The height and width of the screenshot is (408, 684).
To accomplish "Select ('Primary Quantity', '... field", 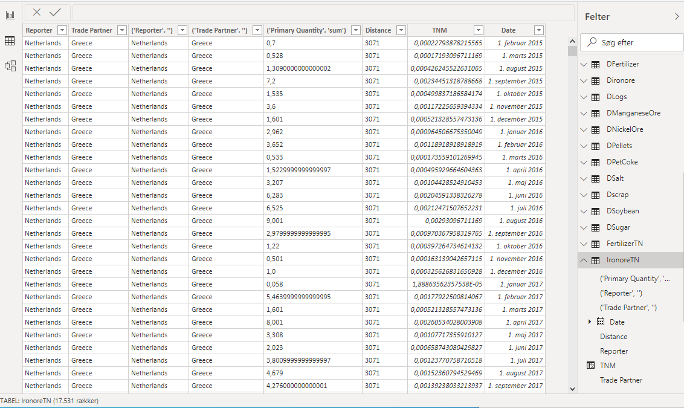I will point(634,279).
